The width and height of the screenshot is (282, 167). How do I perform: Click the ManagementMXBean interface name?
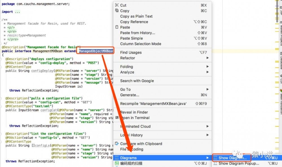point(48,51)
